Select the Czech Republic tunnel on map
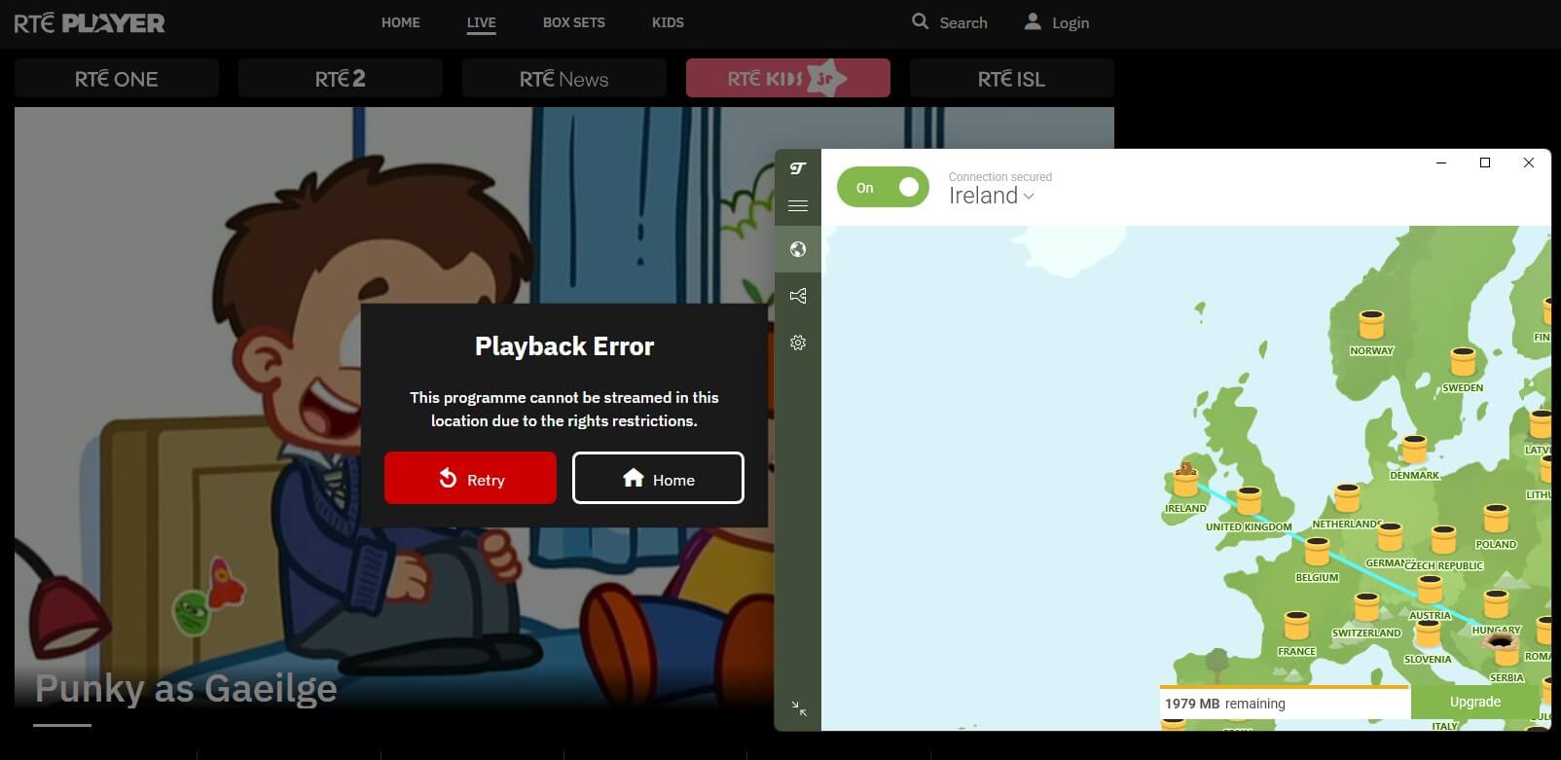Screen dimensions: 1561x760 coord(1443,539)
